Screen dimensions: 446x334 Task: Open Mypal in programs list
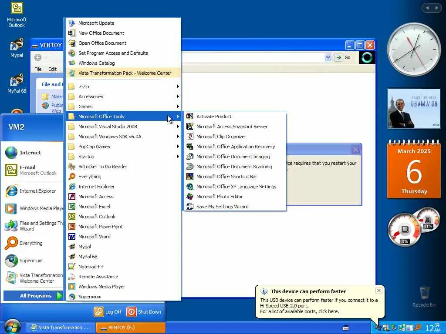coord(123,247)
